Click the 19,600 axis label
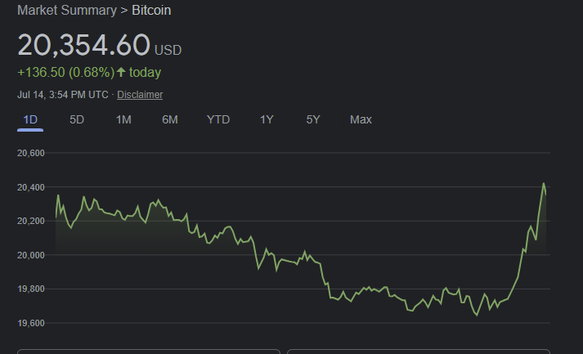This screenshot has width=583, height=354. coord(31,323)
